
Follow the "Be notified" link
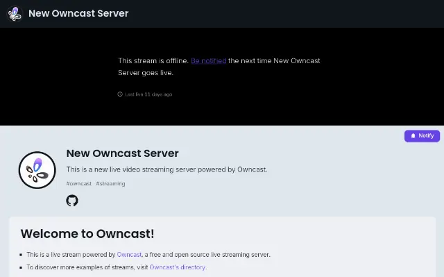(209, 61)
